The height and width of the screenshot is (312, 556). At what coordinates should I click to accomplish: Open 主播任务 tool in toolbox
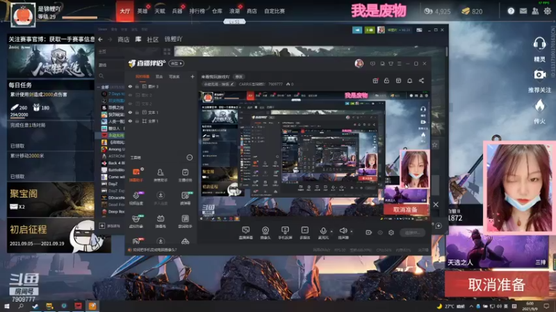(185, 175)
